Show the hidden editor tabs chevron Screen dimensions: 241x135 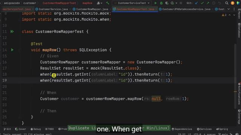click(x=229, y=9)
